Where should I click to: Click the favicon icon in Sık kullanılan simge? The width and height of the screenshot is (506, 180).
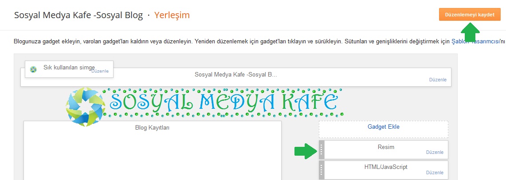(x=33, y=69)
